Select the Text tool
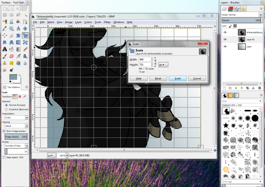This screenshot has height=187, width=265. click(x=5, y=49)
